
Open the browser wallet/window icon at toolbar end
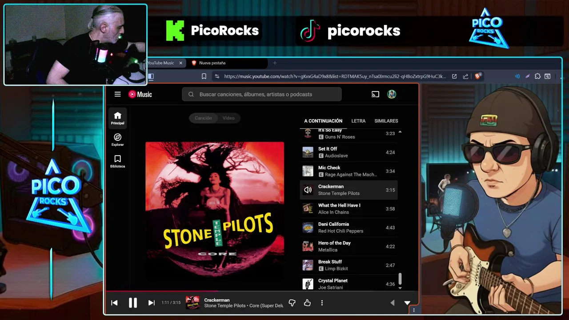(x=548, y=76)
